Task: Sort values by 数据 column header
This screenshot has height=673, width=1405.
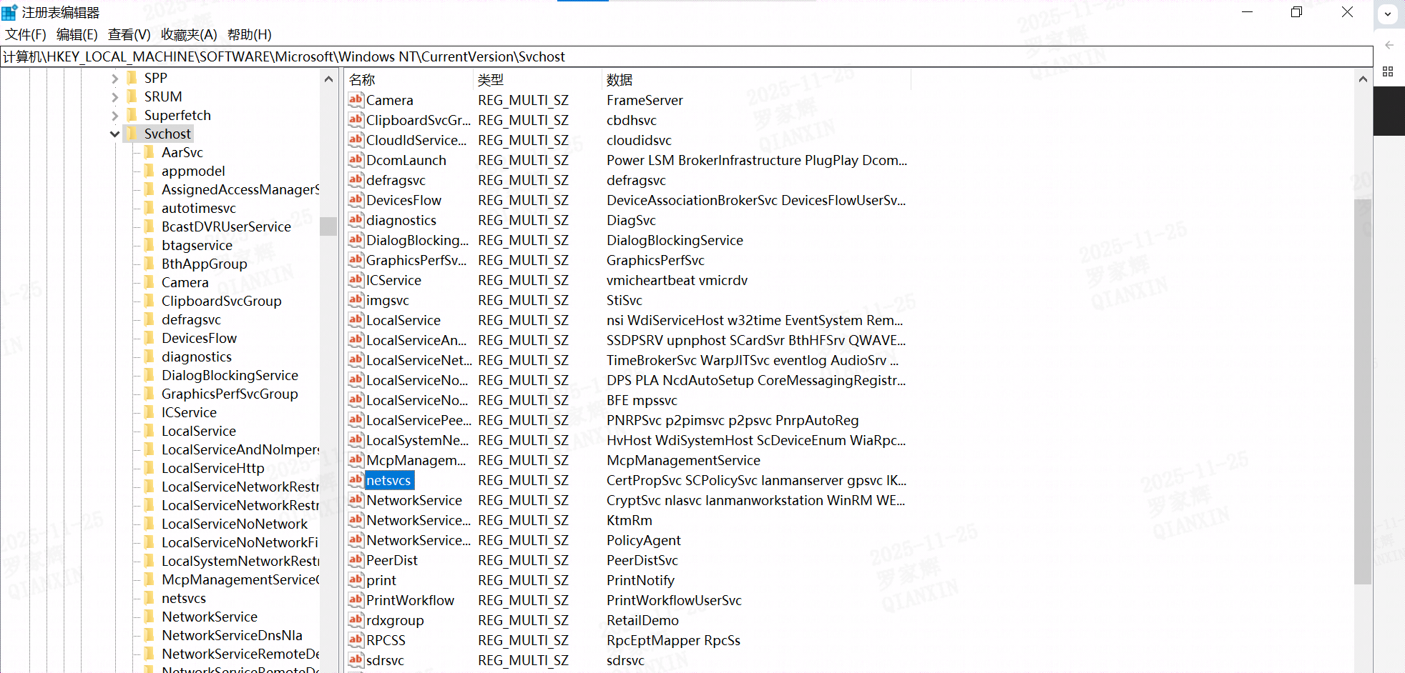Action: click(x=757, y=79)
